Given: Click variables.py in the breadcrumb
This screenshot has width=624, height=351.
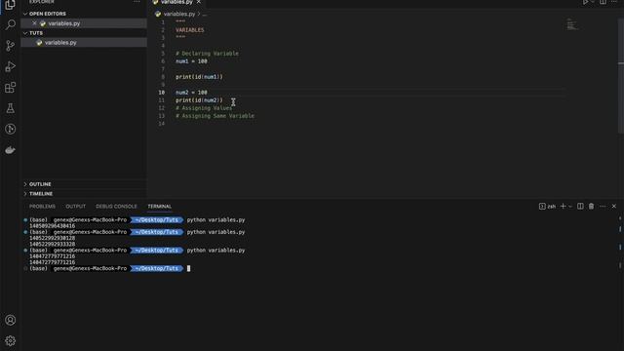Looking at the screenshot, I should click(x=179, y=14).
